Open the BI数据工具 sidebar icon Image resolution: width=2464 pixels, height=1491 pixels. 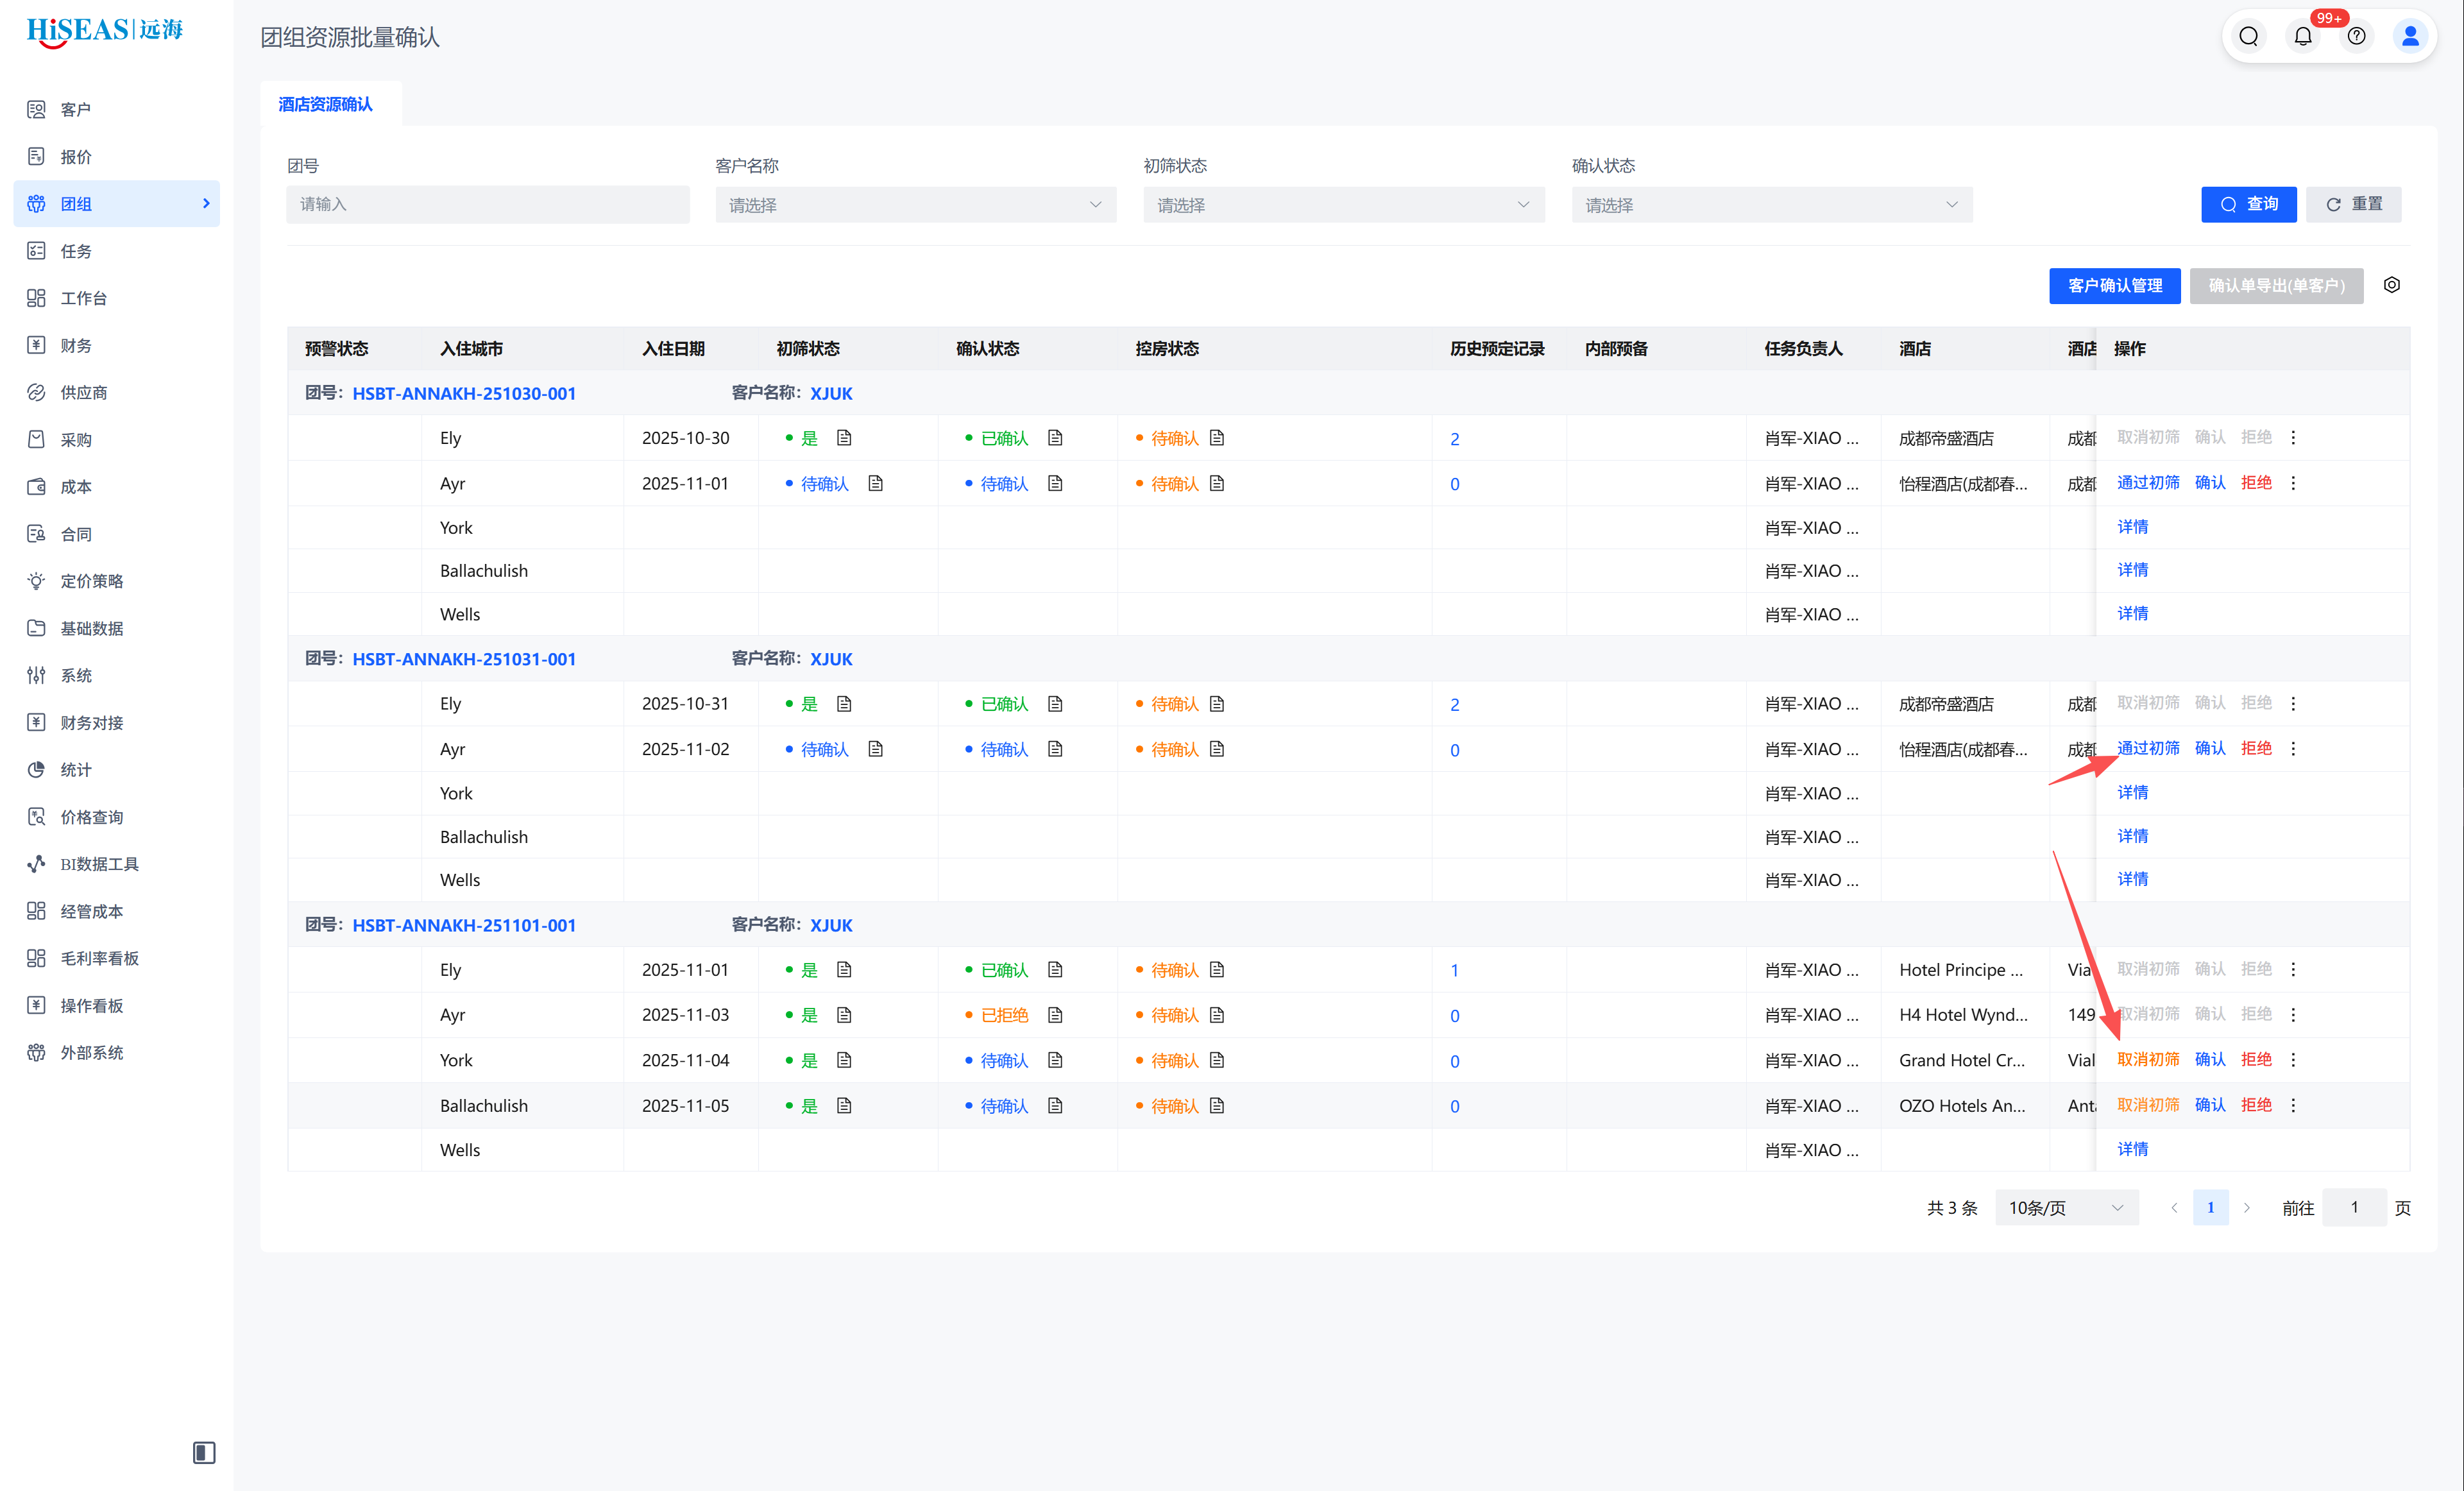pyautogui.click(x=36, y=864)
